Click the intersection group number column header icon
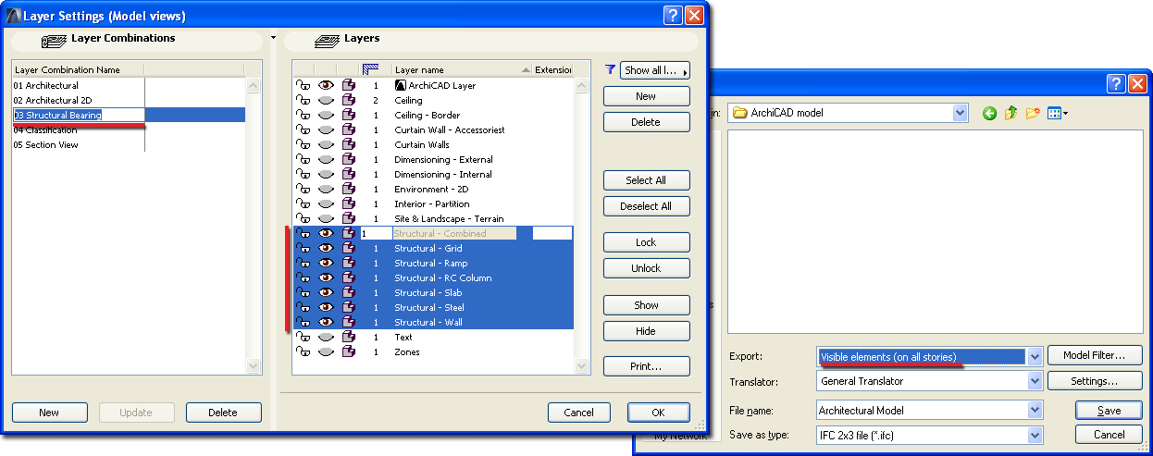Viewport: 1153px width, 456px height. pyautogui.click(x=371, y=69)
